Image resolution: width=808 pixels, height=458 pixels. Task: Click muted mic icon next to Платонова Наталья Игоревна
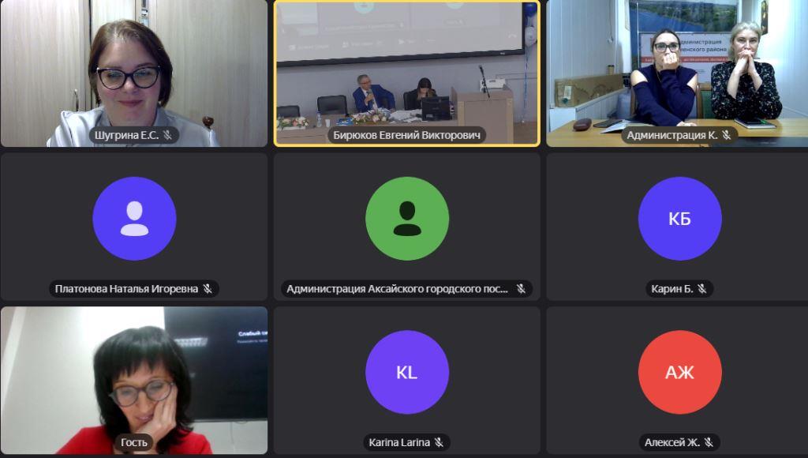coord(208,289)
